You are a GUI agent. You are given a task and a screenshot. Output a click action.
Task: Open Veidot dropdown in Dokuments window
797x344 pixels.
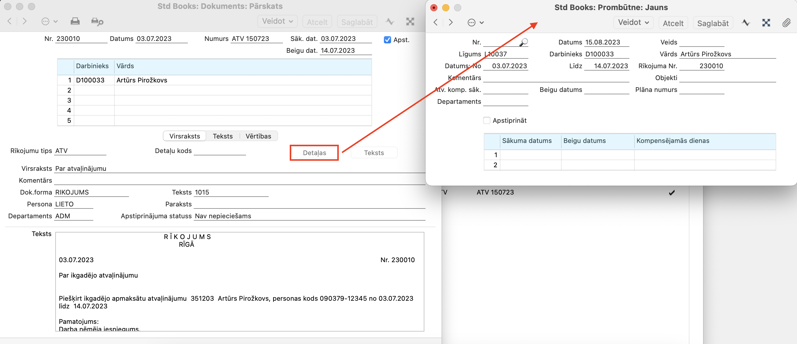[277, 21]
